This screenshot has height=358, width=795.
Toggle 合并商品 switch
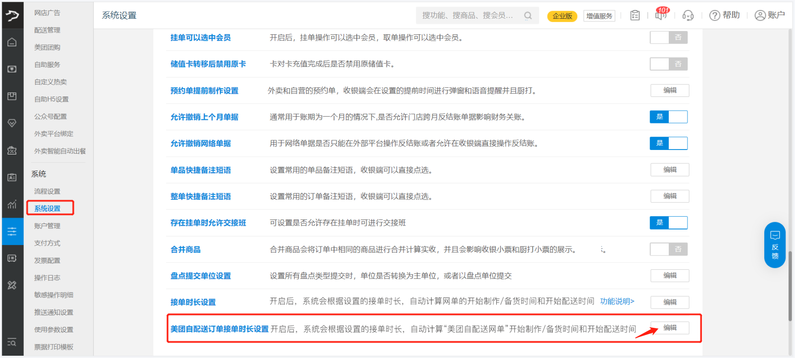[669, 249]
